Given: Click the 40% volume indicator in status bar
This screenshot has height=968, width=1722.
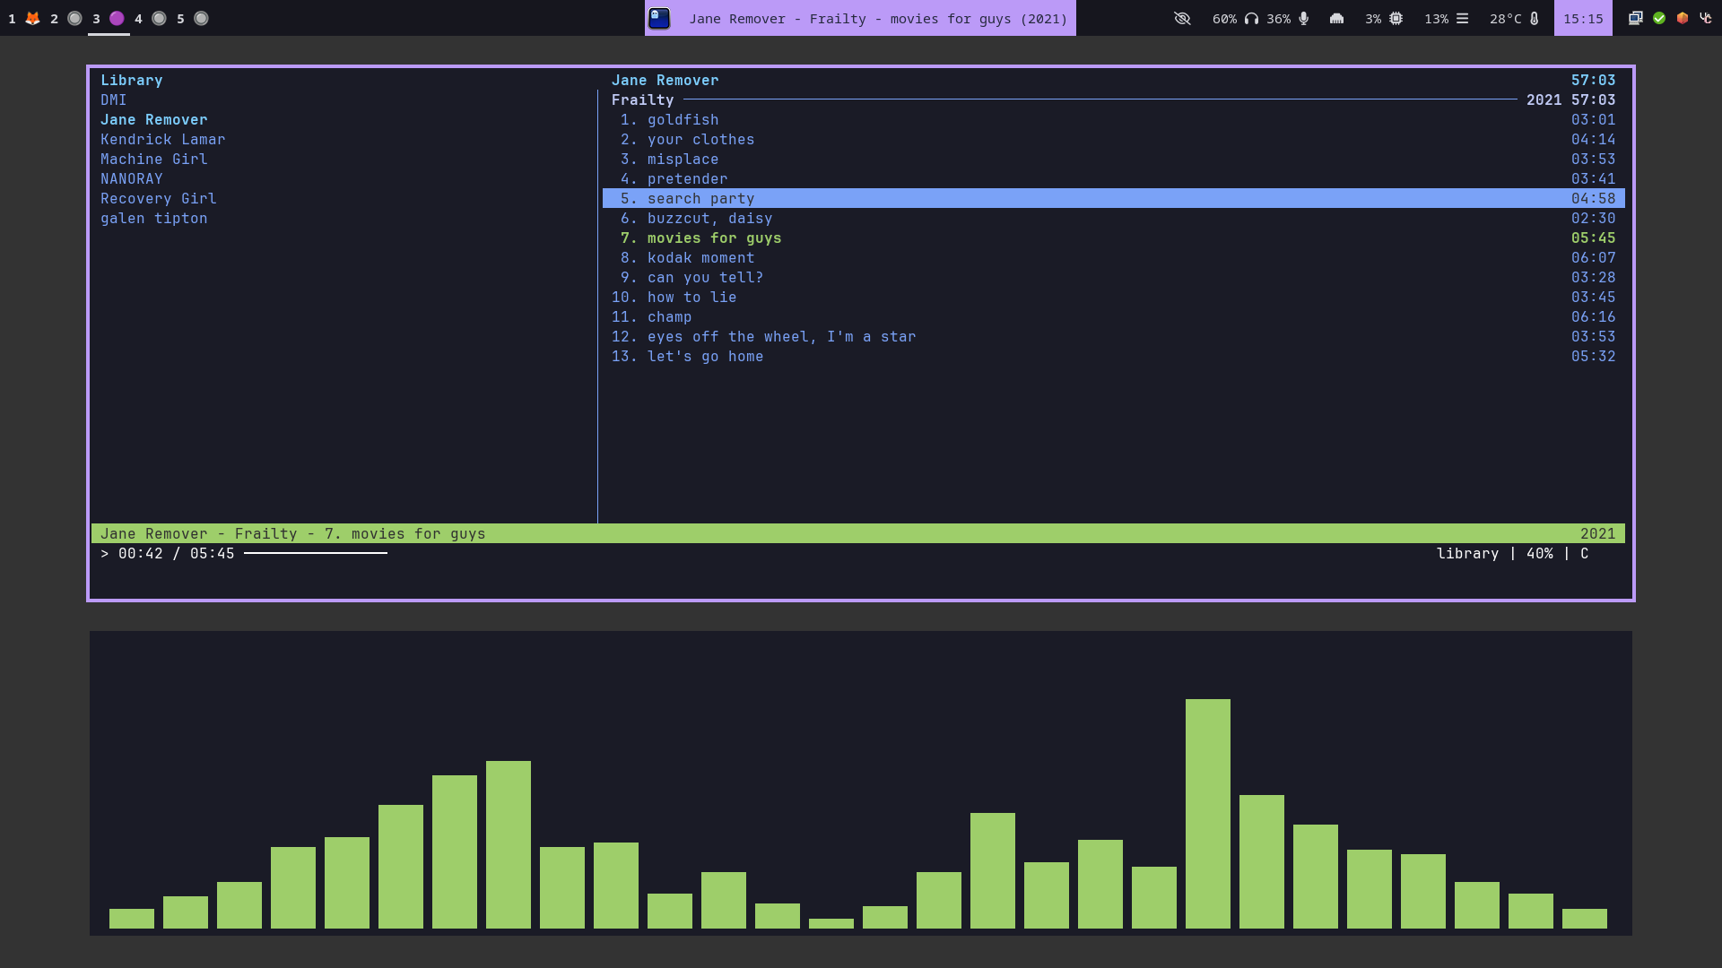Looking at the screenshot, I should point(1539,553).
